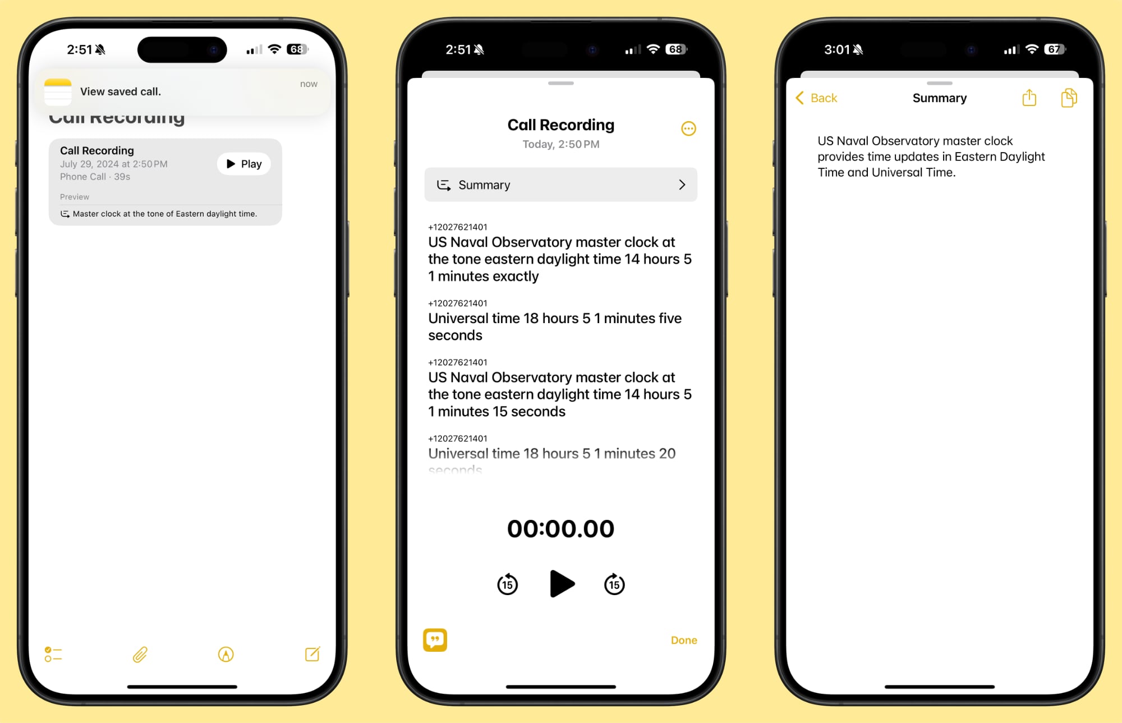Open the Summary section
Screen dimensions: 1122x723
tap(561, 184)
